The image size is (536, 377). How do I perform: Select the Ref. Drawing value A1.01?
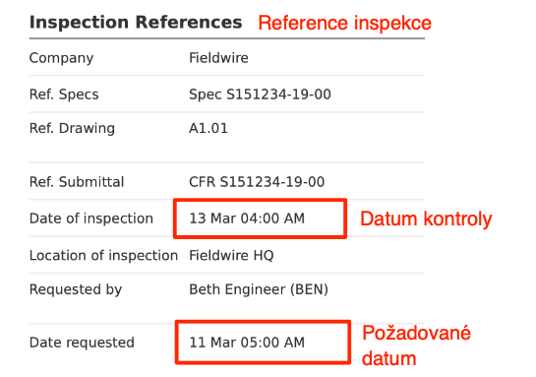208,128
